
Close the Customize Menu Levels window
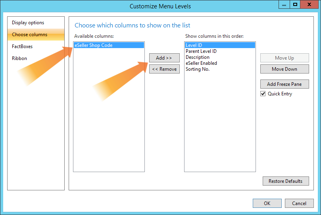(309, 4)
